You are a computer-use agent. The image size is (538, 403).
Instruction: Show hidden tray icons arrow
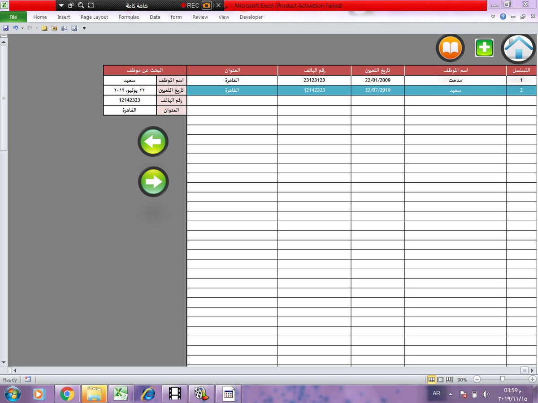[451, 394]
